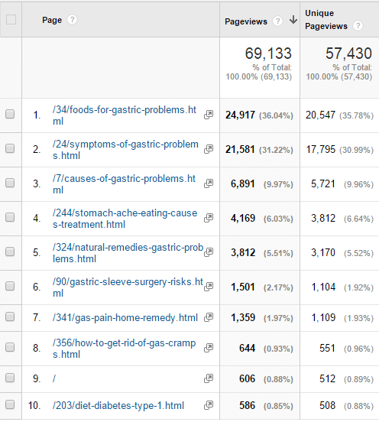Toggle select-all checkbox in table header
The width and height of the screenshot is (379, 422).
(x=11, y=19)
